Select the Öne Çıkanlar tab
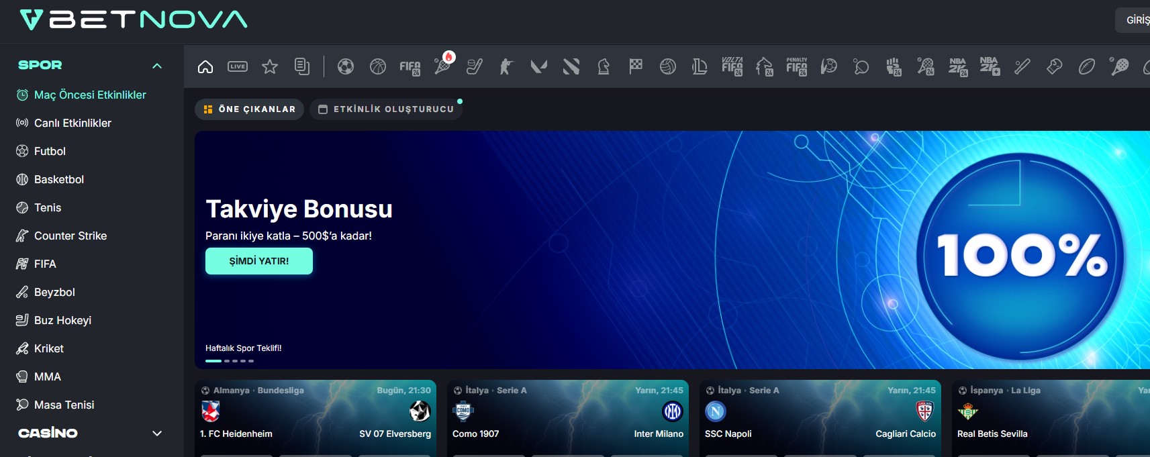Image resolution: width=1150 pixels, height=457 pixels. (x=249, y=109)
